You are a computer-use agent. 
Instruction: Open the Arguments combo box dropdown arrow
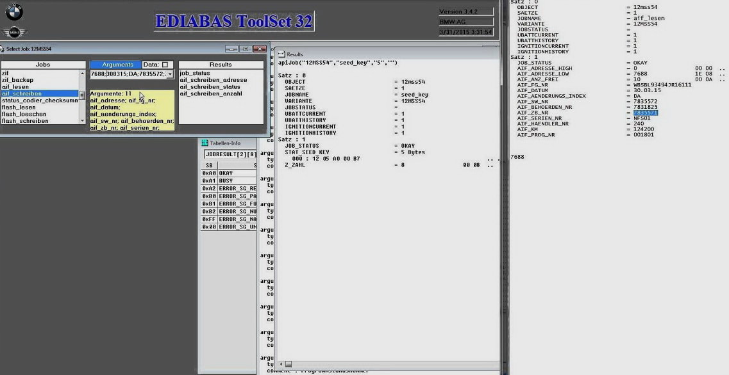170,74
